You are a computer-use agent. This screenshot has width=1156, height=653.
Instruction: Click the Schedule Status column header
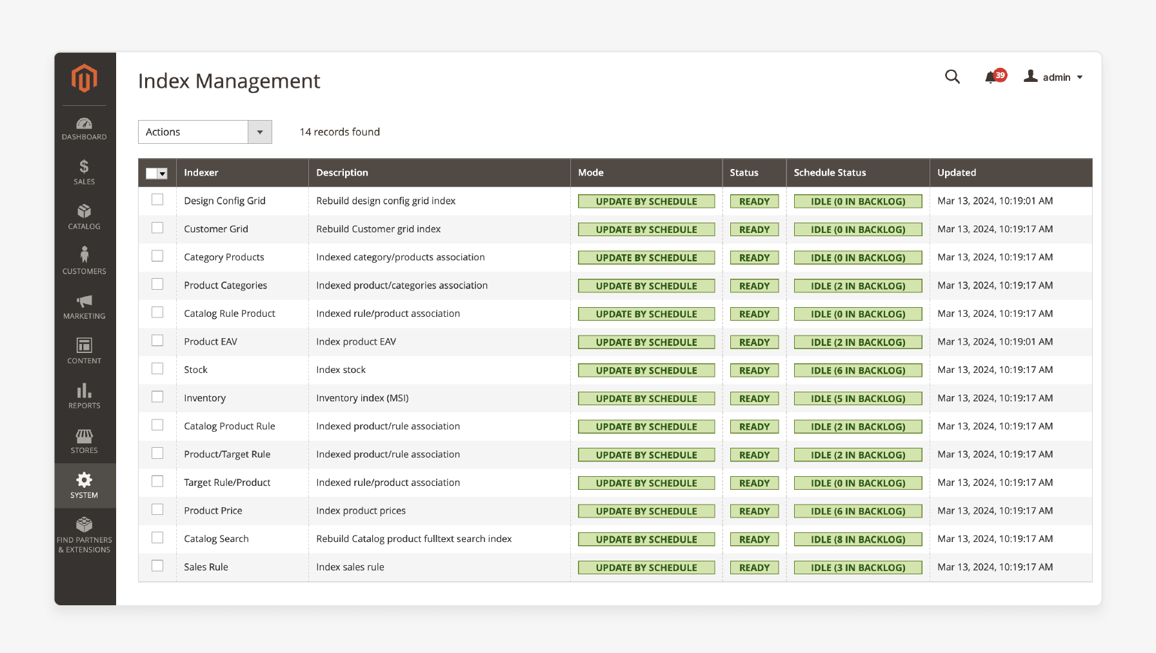830,172
